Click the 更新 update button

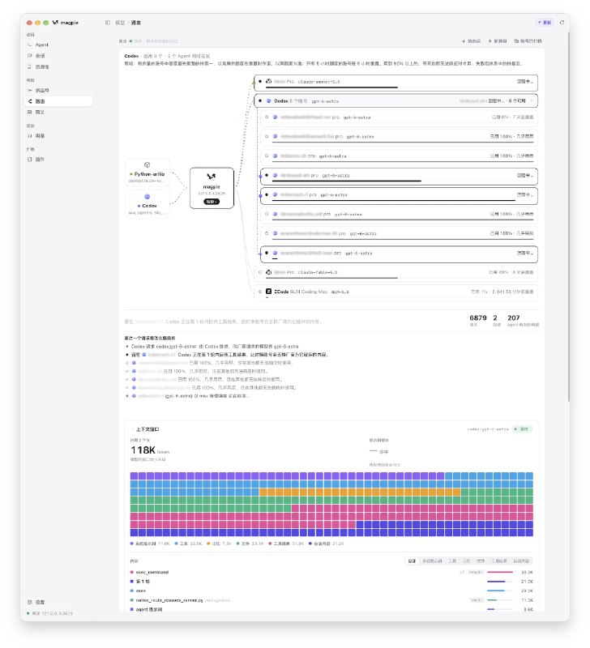point(545,23)
